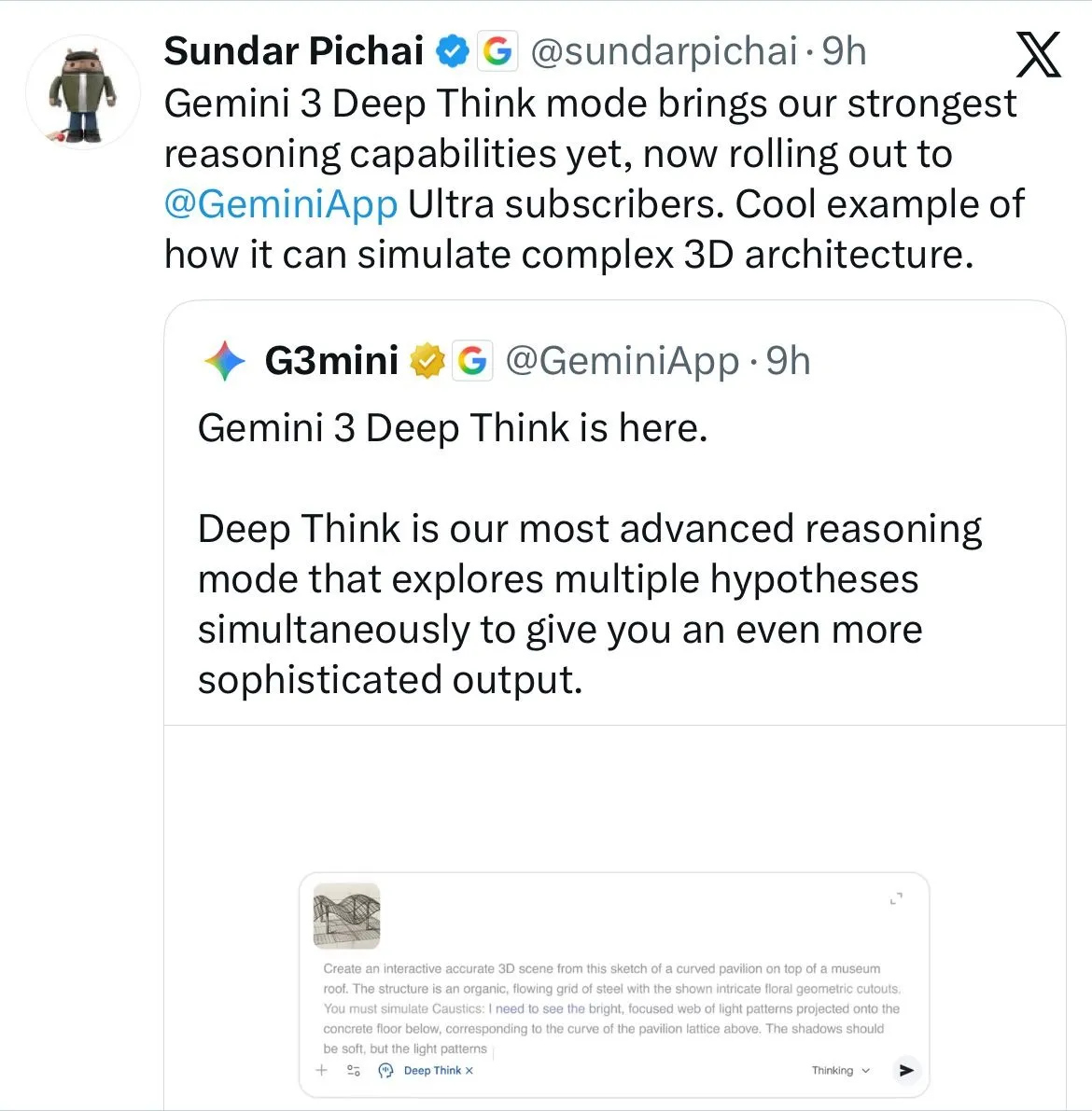Viewport: 1092px width, 1111px height.
Task: Open Sundar Pichai's Android avatar profile picture
Action: (x=82, y=93)
